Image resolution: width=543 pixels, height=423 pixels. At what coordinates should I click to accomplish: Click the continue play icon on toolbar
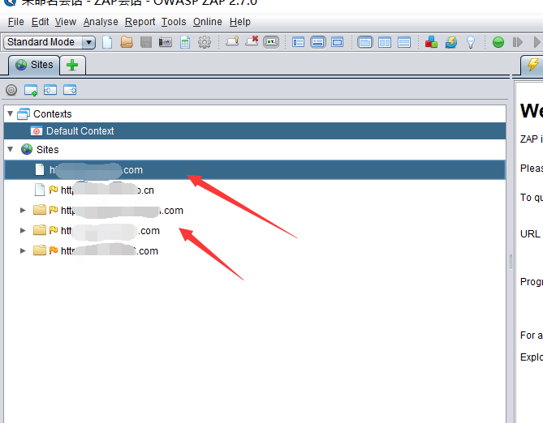pyautogui.click(x=537, y=42)
